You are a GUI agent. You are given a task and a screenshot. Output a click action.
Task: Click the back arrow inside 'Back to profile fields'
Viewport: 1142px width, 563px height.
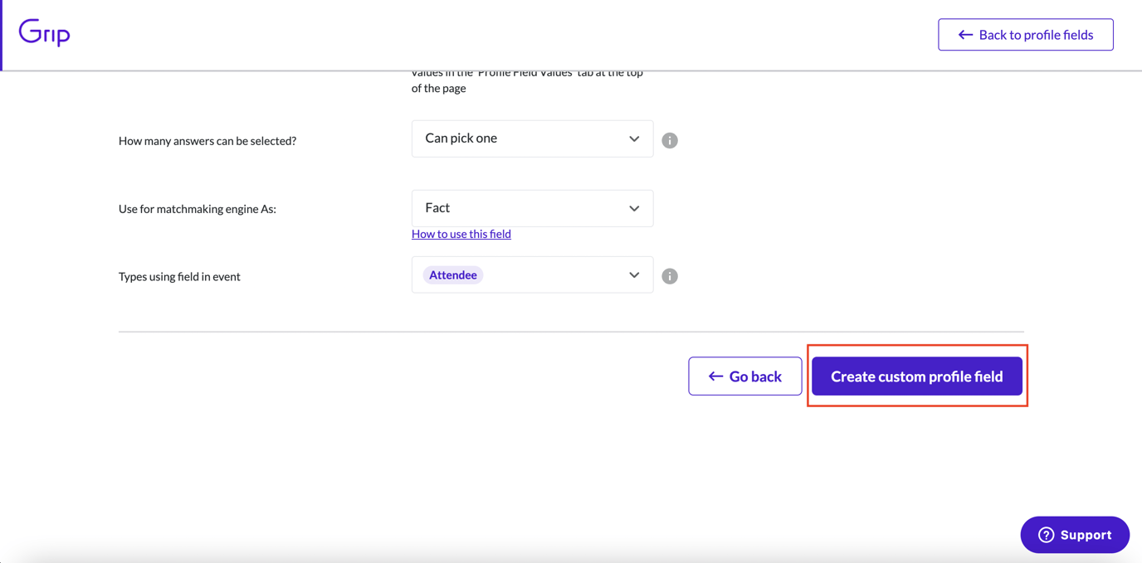pyautogui.click(x=964, y=34)
